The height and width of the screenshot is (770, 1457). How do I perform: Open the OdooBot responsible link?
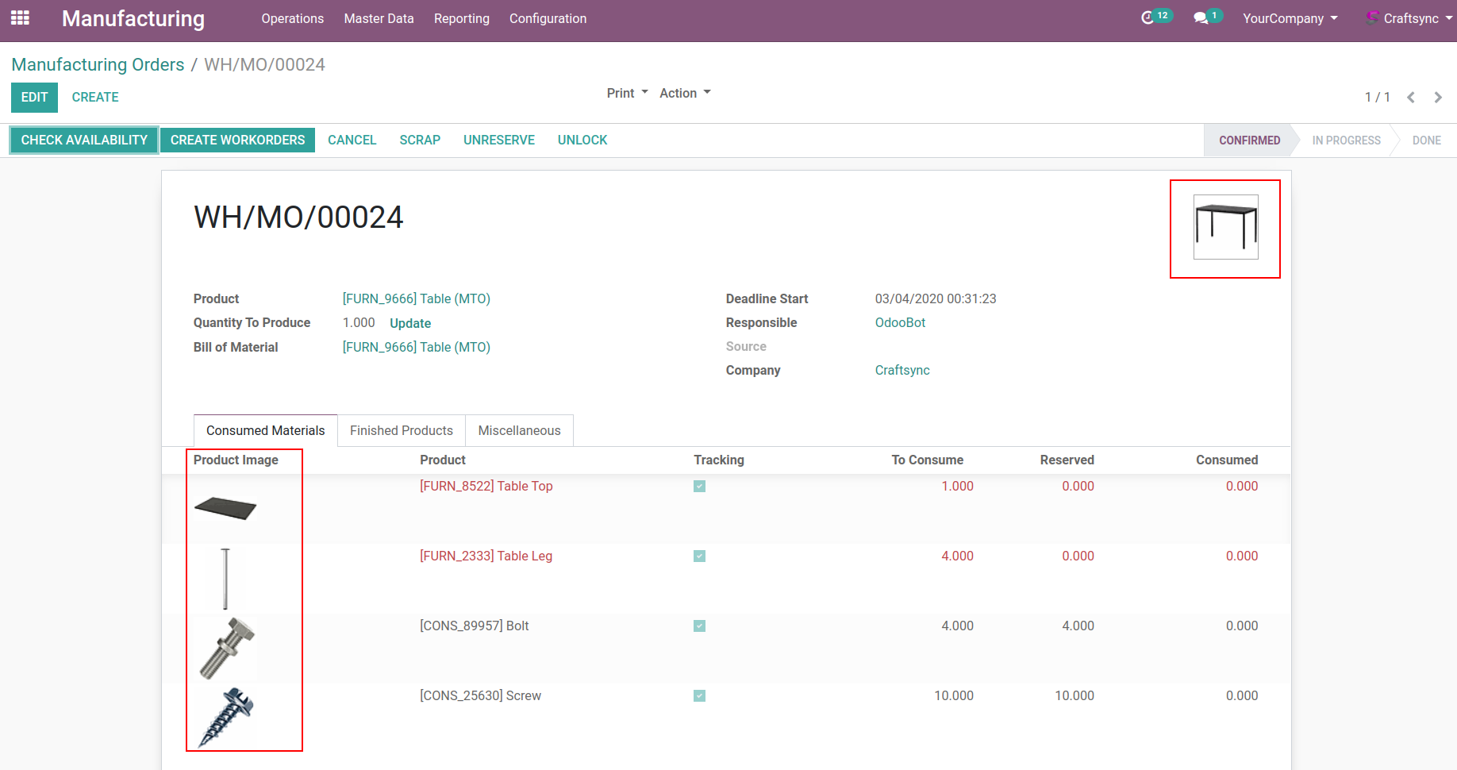point(900,322)
